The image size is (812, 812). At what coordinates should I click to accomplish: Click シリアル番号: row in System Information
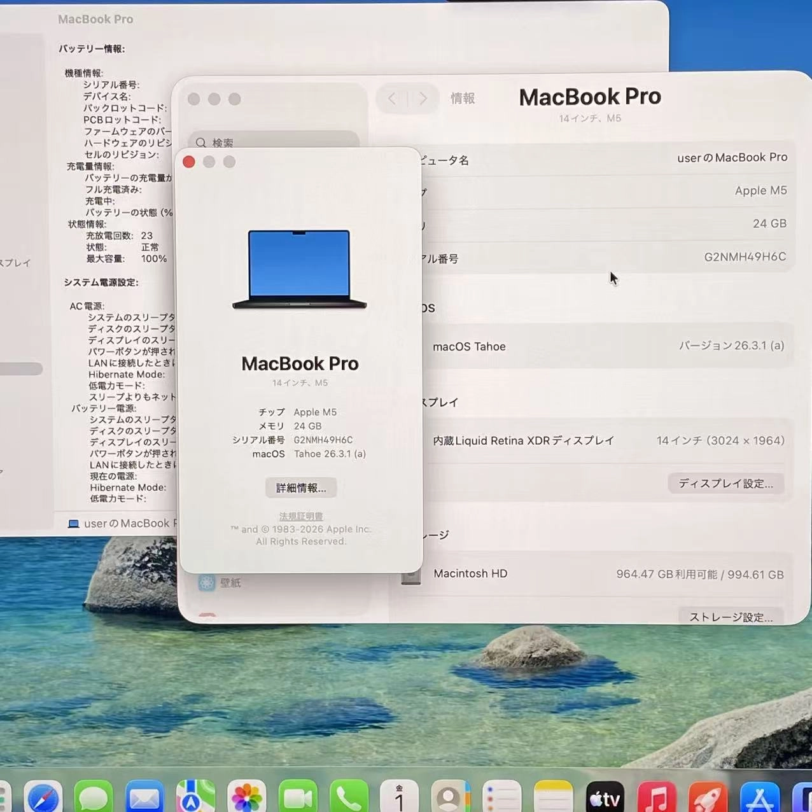coord(111,85)
